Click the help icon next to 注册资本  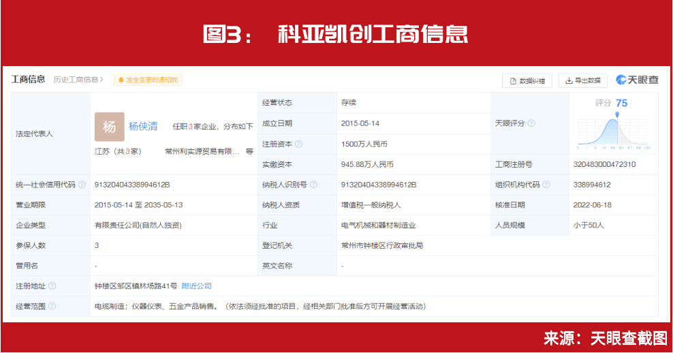(299, 144)
